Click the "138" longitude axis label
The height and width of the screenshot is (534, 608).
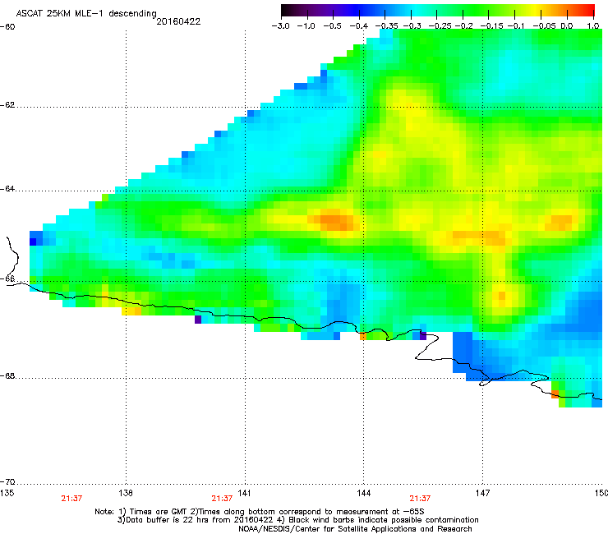(126, 493)
